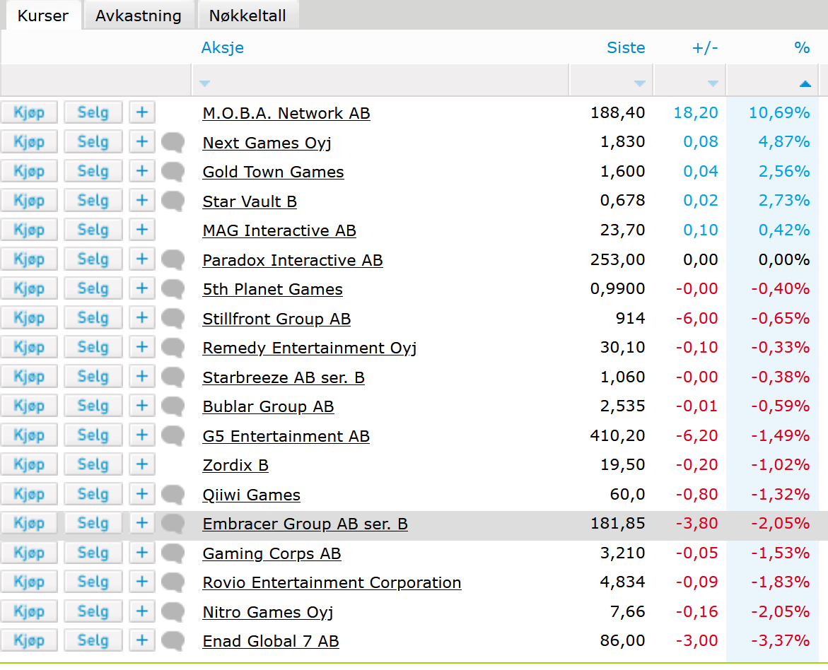Open comment bubble for Nitro Games Oyj
The width and height of the screenshot is (828, 670).
[x=173, y=611]
